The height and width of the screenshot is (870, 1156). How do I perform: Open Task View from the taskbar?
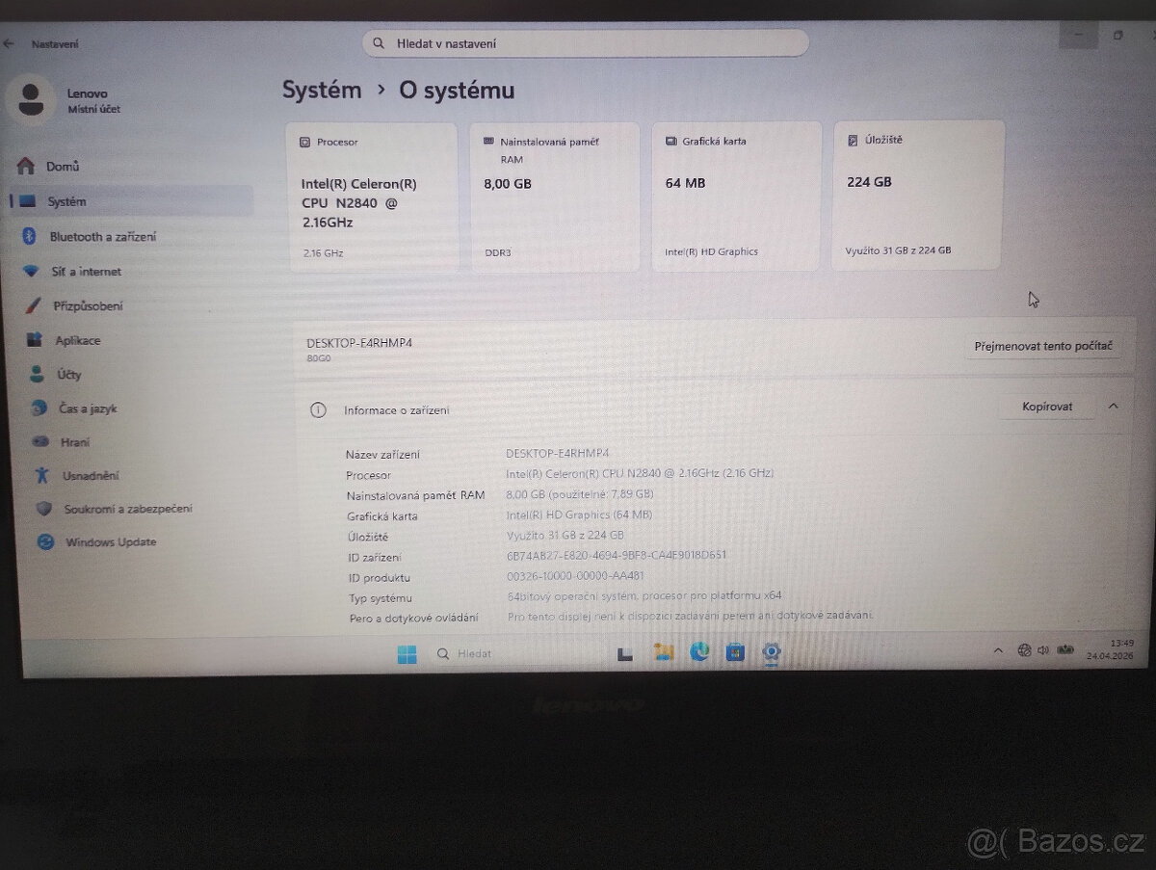coord(625,654)
